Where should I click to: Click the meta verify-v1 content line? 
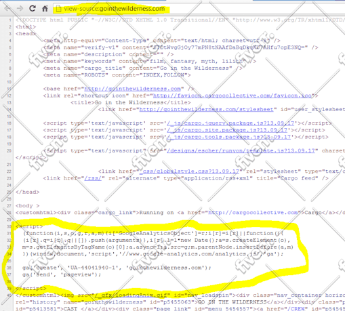point(180,47)
